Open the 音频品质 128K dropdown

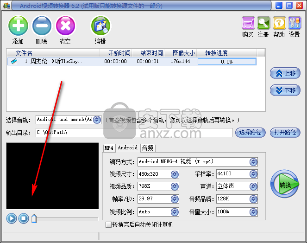click(253, 199)
